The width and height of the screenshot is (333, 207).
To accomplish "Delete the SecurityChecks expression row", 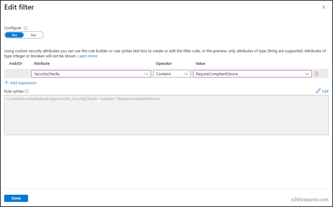I will (x=316, y=74).
